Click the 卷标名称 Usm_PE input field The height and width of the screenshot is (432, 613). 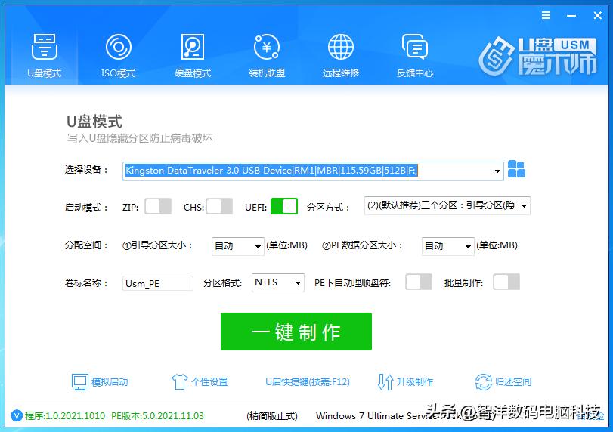(x=157, y=283)
